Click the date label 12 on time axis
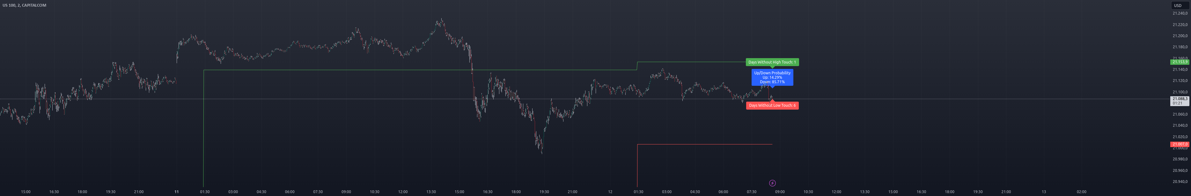The image size is (1191, 196). click(x=610, y=192)
